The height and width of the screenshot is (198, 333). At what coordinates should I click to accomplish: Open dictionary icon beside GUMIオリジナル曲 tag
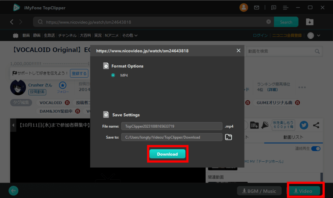297,103
